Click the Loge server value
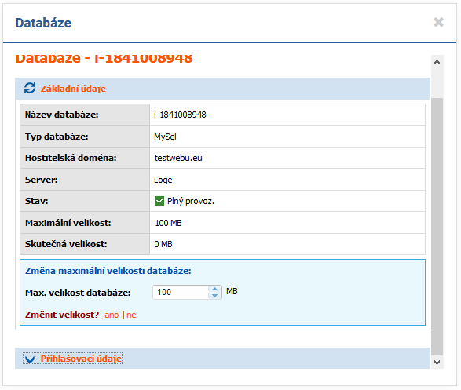461x390 pixels. [163, 180]
